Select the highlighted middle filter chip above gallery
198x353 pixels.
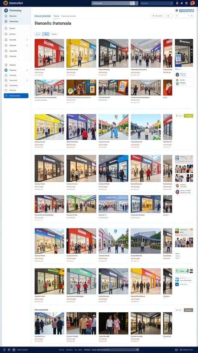point(46,34)
